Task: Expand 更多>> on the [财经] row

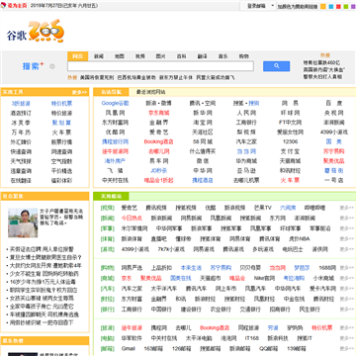Action: click(x=347, y=299)
